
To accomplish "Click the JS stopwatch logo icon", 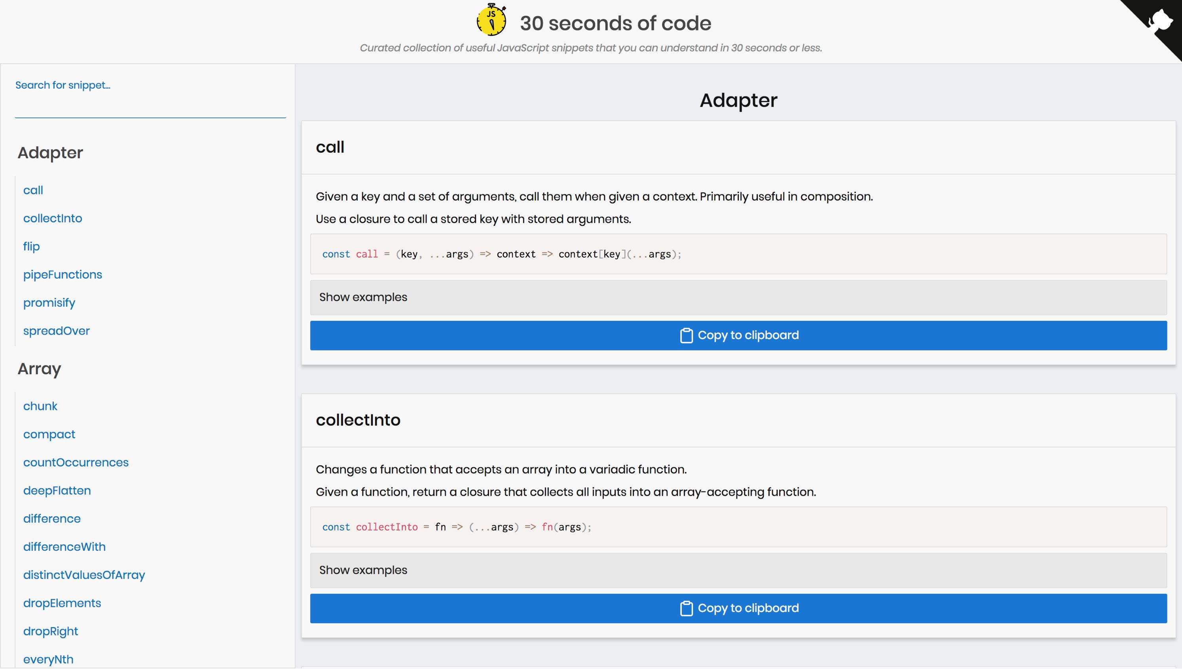I will 491,20.
